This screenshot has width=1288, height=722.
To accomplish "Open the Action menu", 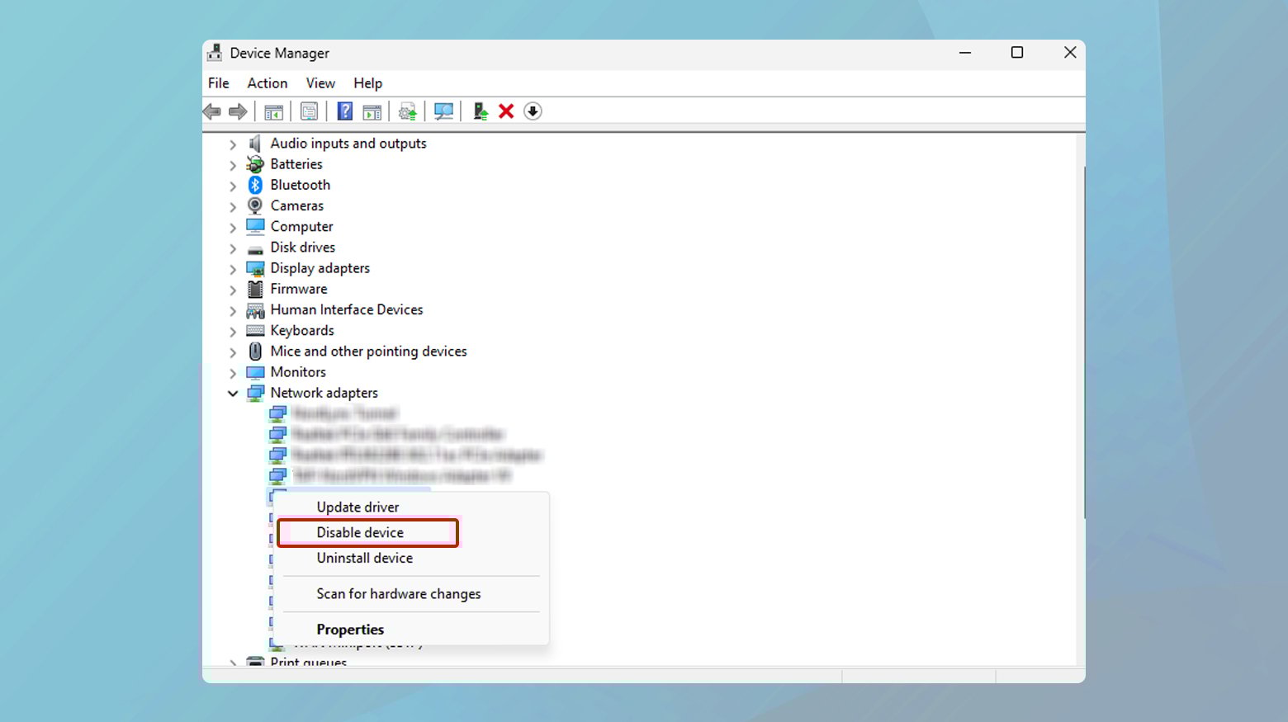I will pyautogui.click(x=266, y=83).
